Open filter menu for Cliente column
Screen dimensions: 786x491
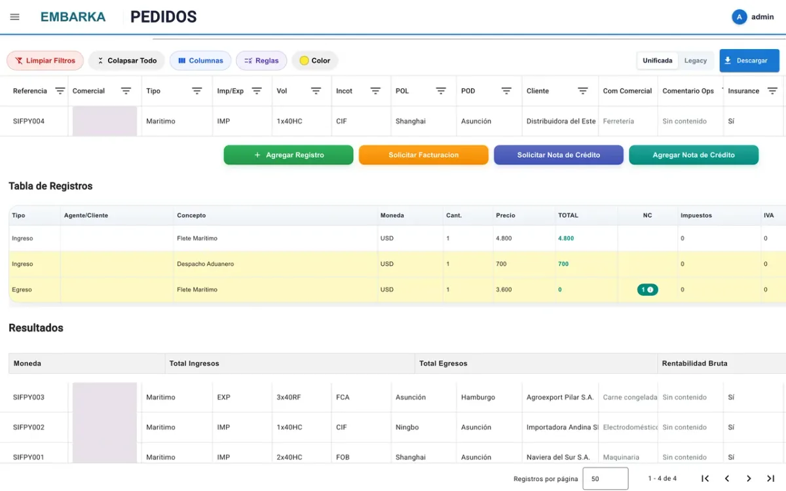coord(583,91)
